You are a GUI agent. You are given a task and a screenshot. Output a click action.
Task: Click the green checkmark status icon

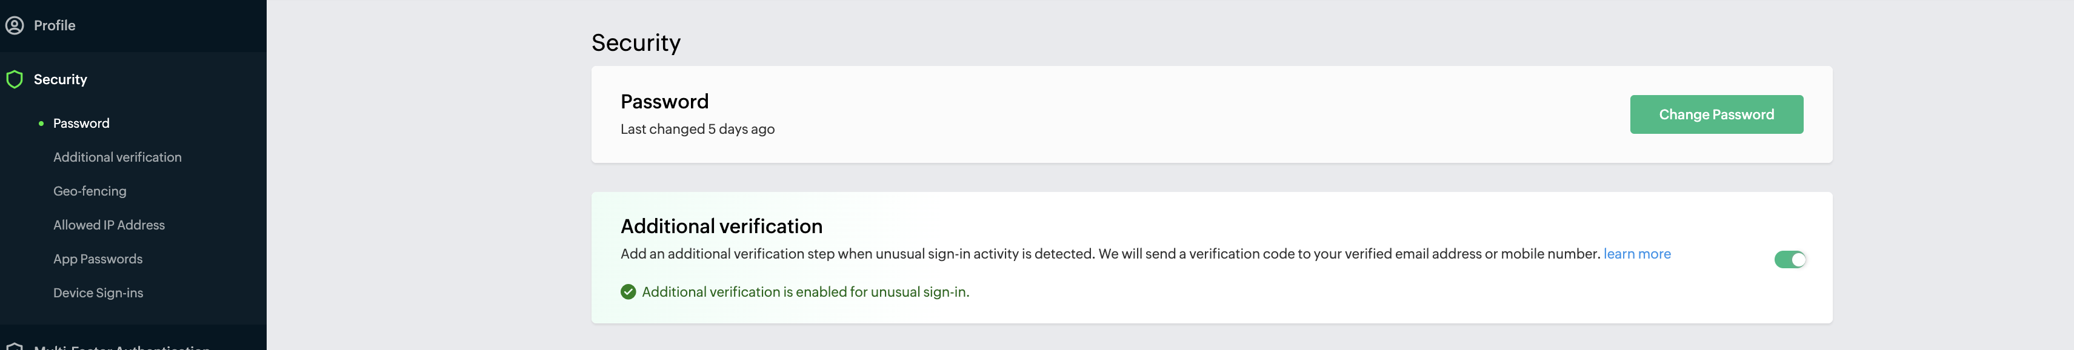[x=628, y=292]
